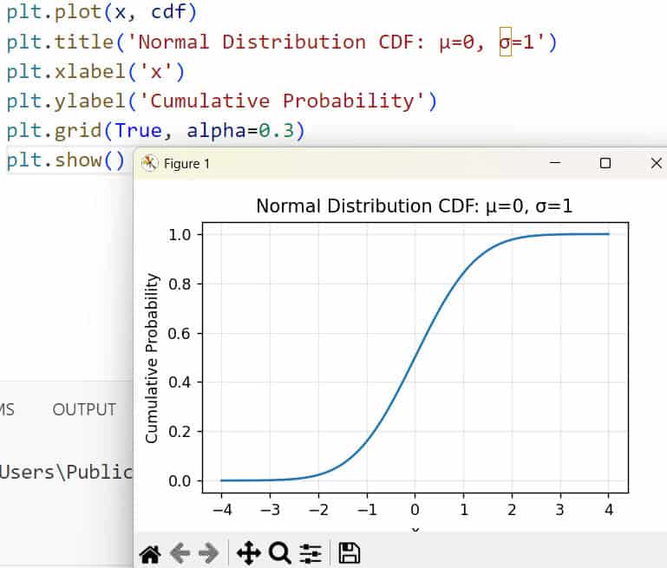Image resolution: width=667 pixels, height=568 pixels.
Task: Place cursor on the plt.show() line
Action: click(x=66, y=160)
